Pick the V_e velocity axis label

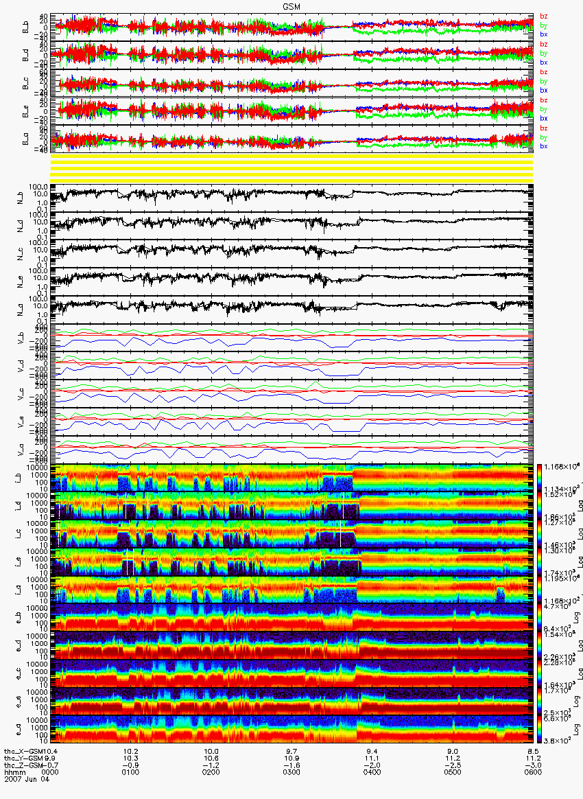tap(21, 422)
